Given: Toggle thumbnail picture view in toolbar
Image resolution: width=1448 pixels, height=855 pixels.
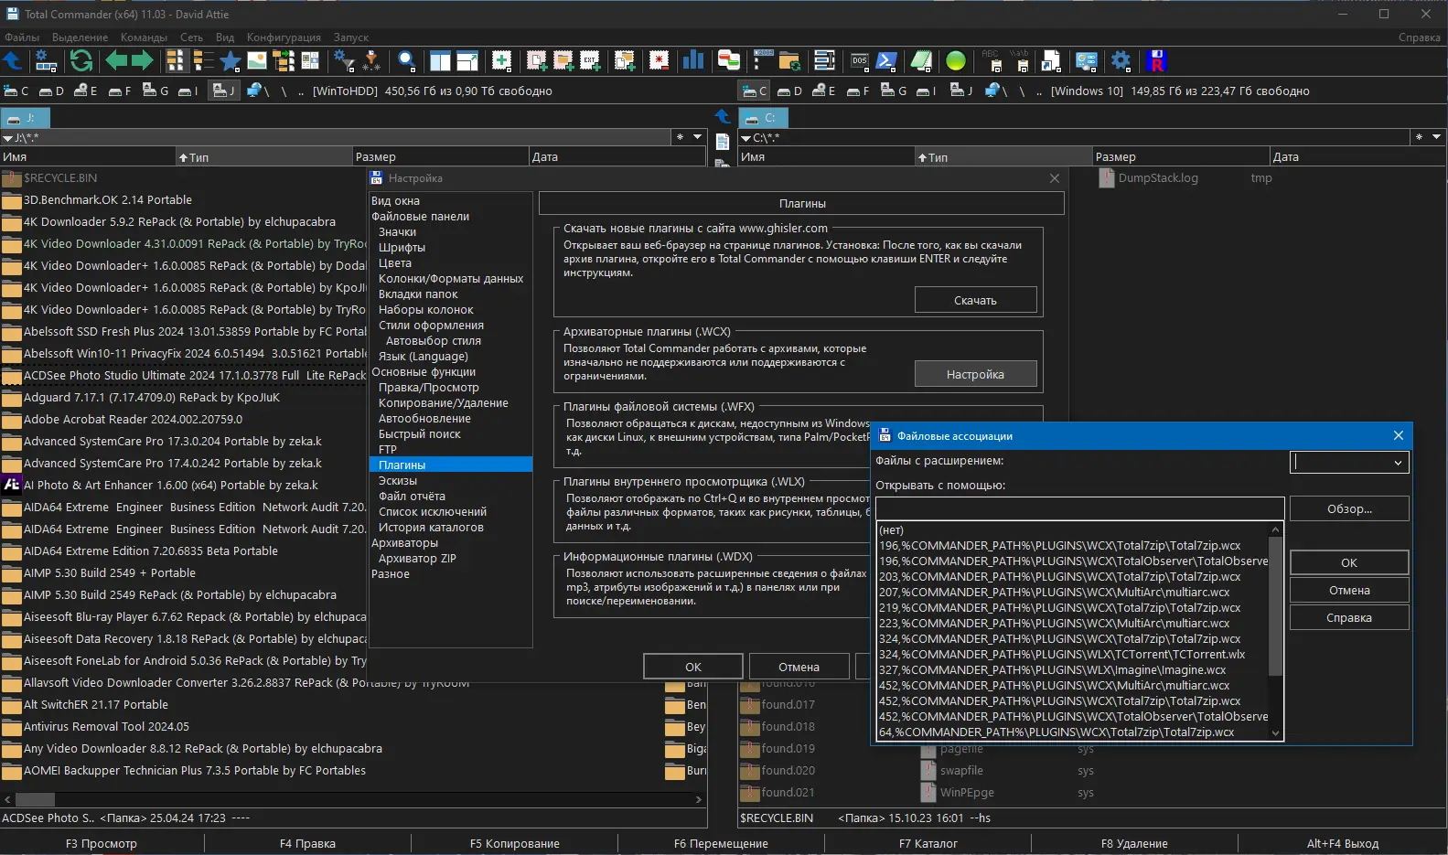Looking at the screenshot, I should tap(257, 61).
